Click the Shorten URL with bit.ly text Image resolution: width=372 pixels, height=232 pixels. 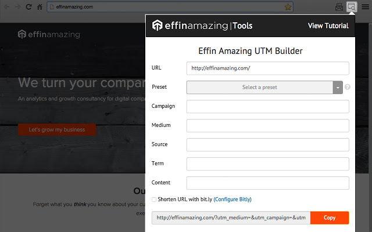click(x=185, y=200)
